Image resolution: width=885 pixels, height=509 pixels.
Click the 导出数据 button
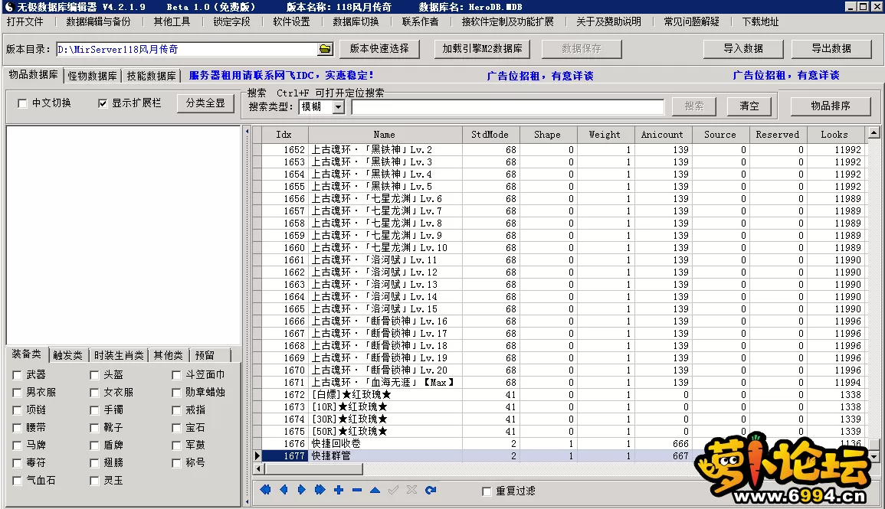[x=831, y=48]
